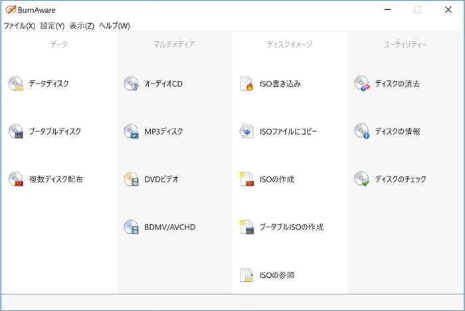Click the マルチメディア column header
Screen dimensions: 465x311
[174, 44]
